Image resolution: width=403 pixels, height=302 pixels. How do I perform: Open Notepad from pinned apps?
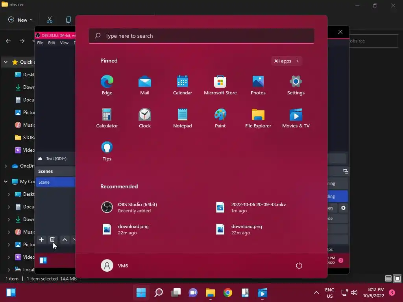[183, 118]
